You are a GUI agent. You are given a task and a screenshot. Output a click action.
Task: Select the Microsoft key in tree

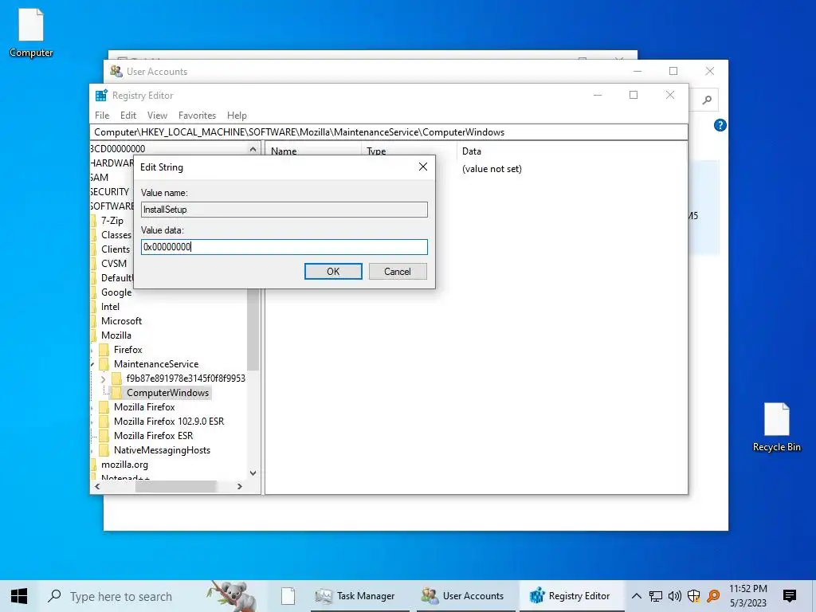121,321
